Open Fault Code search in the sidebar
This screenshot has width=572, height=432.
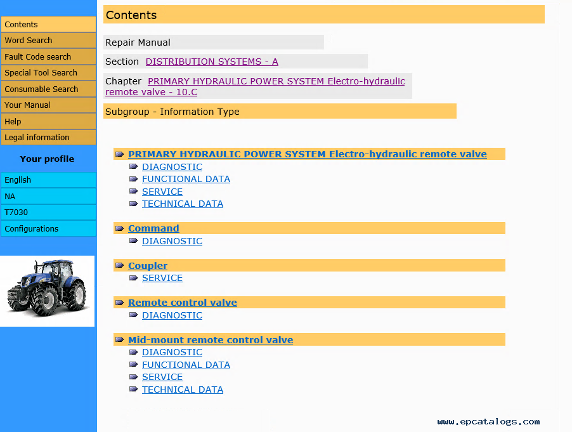pyautogui.click(x=48, y=56)
